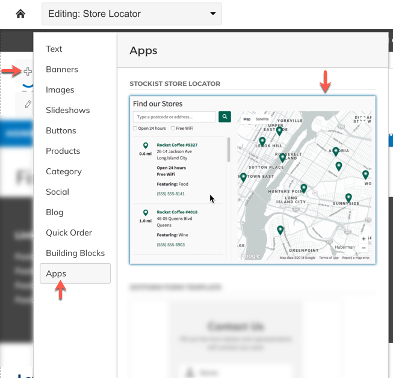The image size is (393, 378).
Task: Click phone number (555) 555-8141
Action: pos(171,194)
